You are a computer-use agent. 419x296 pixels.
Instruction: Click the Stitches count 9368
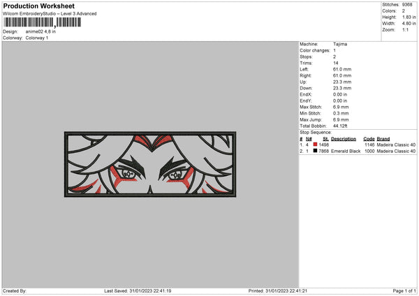407,5
